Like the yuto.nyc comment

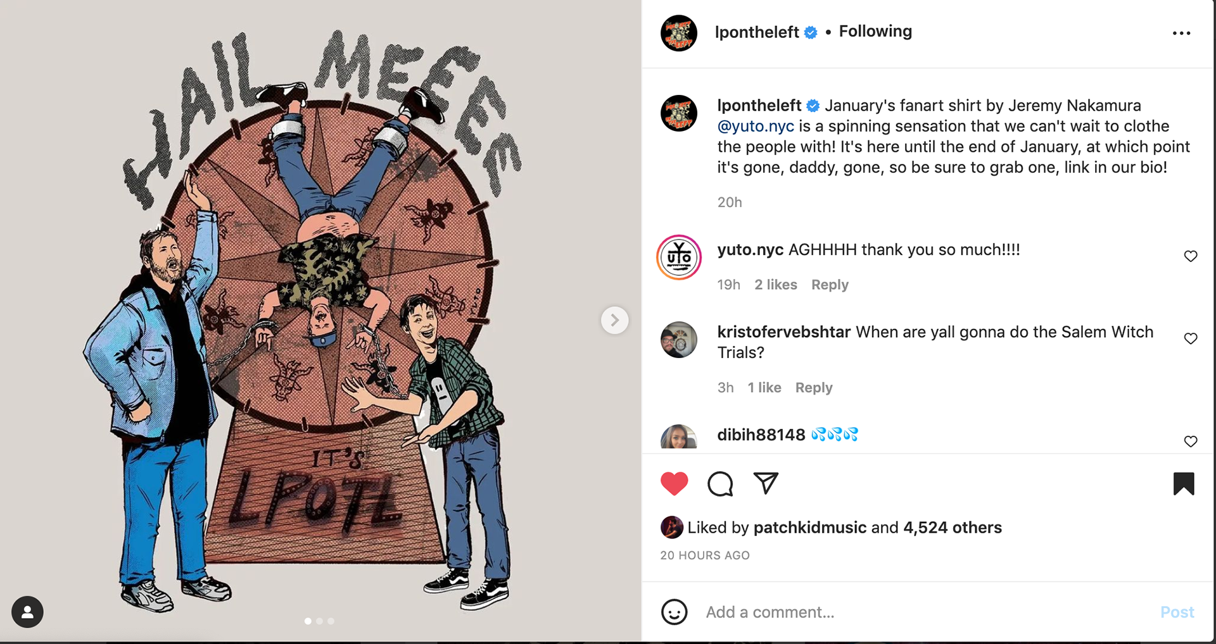[1191, 256]
